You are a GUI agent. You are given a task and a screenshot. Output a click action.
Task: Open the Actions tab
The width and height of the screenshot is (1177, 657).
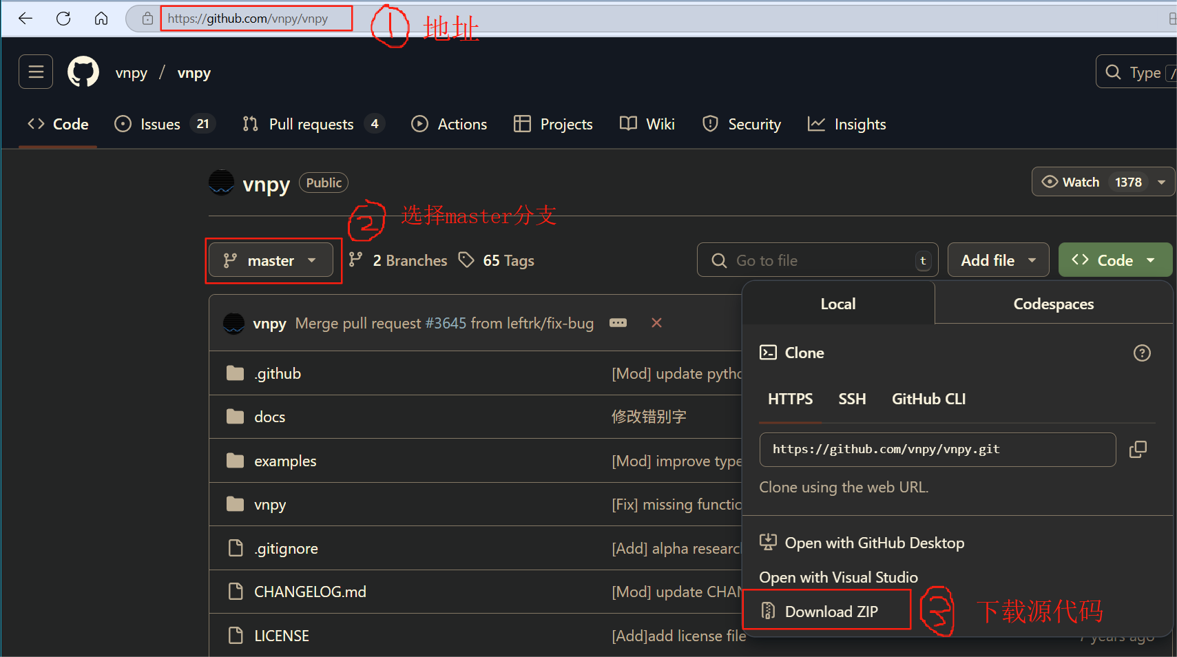pyautogui.click(x=449, y=124)
